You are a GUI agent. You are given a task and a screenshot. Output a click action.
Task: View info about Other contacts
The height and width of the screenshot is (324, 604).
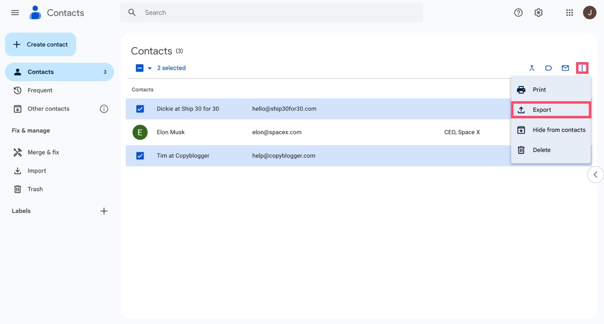coord(104,109)
